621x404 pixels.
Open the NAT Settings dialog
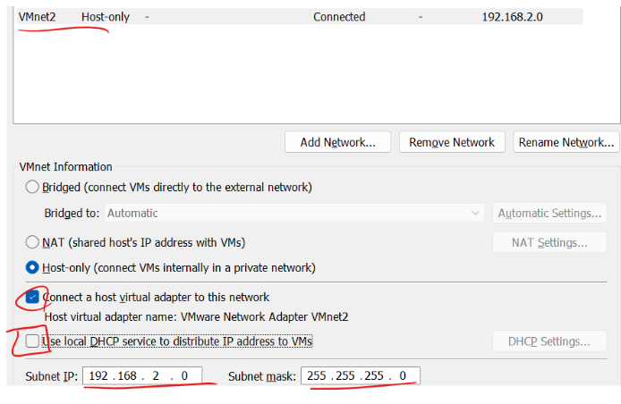[549, 242]
